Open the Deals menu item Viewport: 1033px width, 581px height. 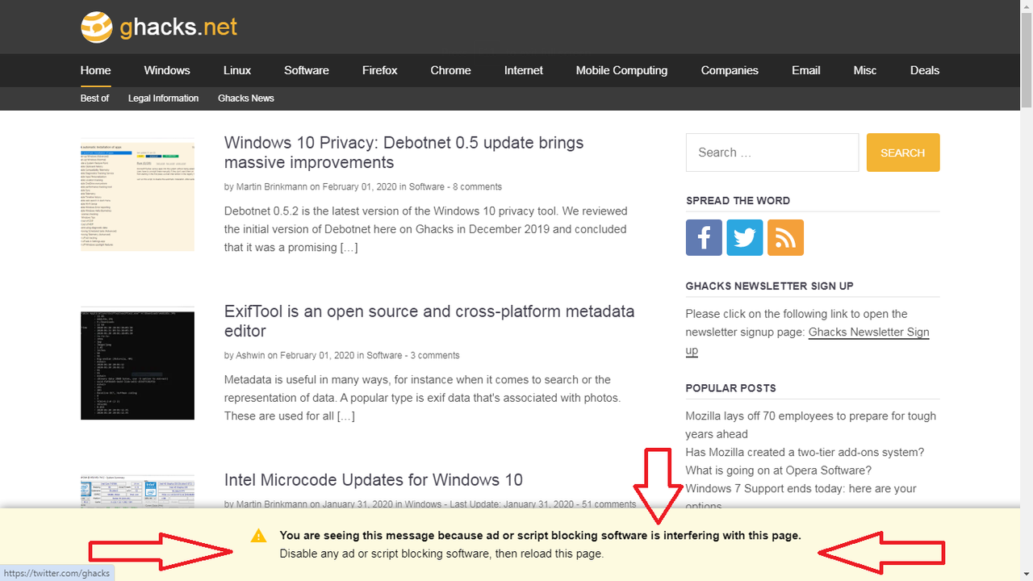(x=925, y=70)
